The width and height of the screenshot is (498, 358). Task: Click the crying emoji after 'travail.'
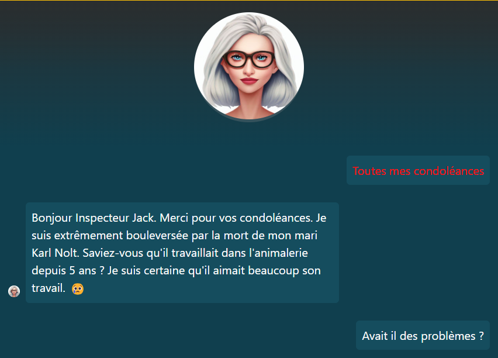pyautogui.click(x=78, y=289)
